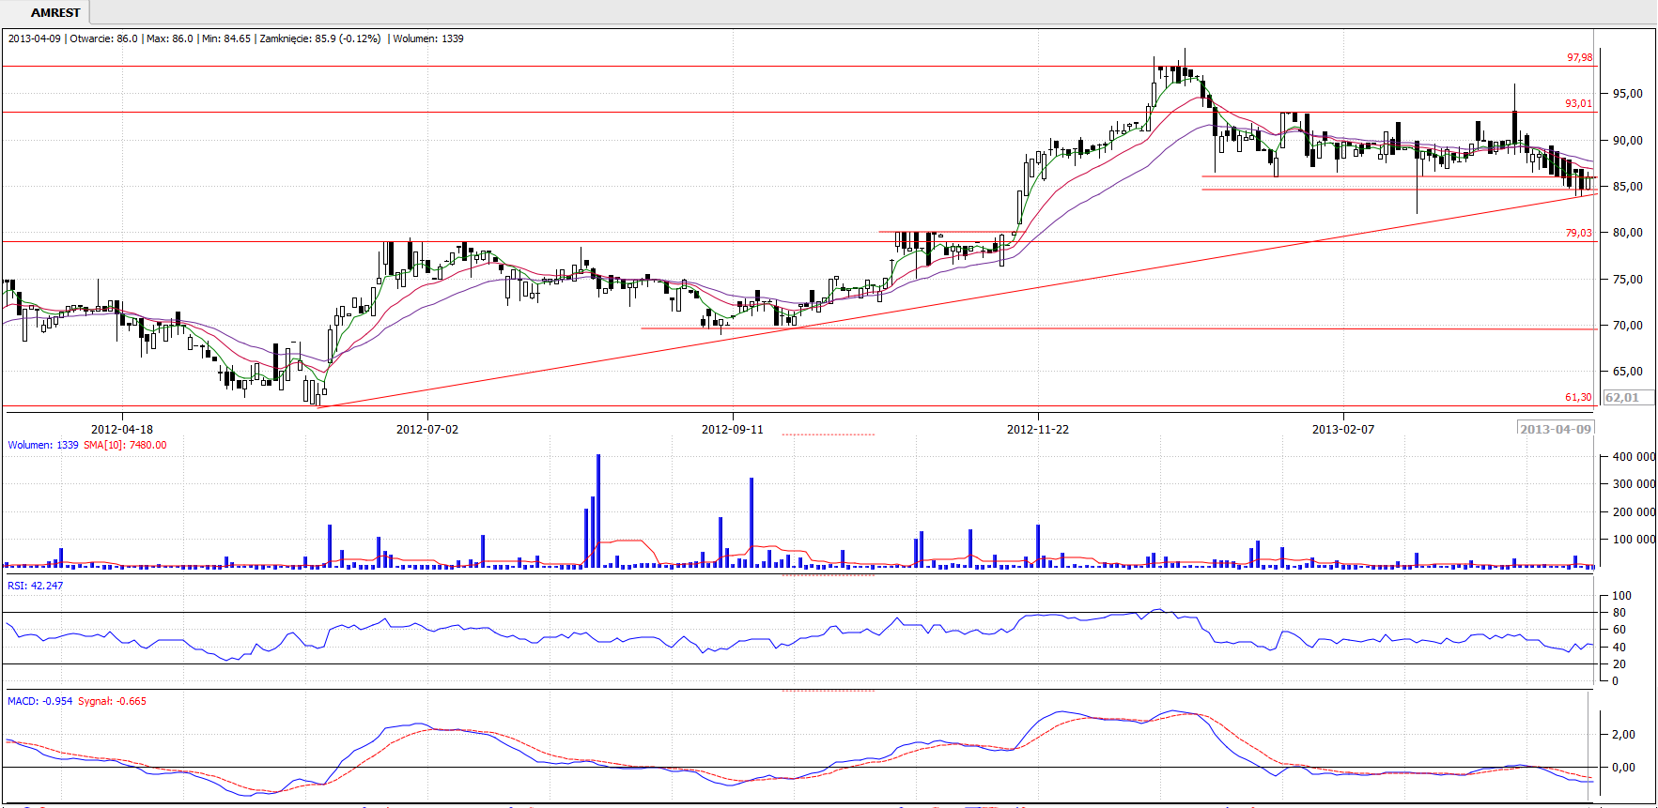Click the 61,30 low level label

[1578, 397]
